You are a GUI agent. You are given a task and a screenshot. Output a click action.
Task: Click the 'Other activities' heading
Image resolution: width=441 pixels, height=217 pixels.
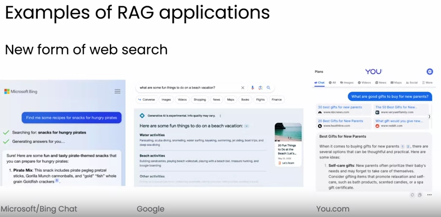(x=152, y=176)
